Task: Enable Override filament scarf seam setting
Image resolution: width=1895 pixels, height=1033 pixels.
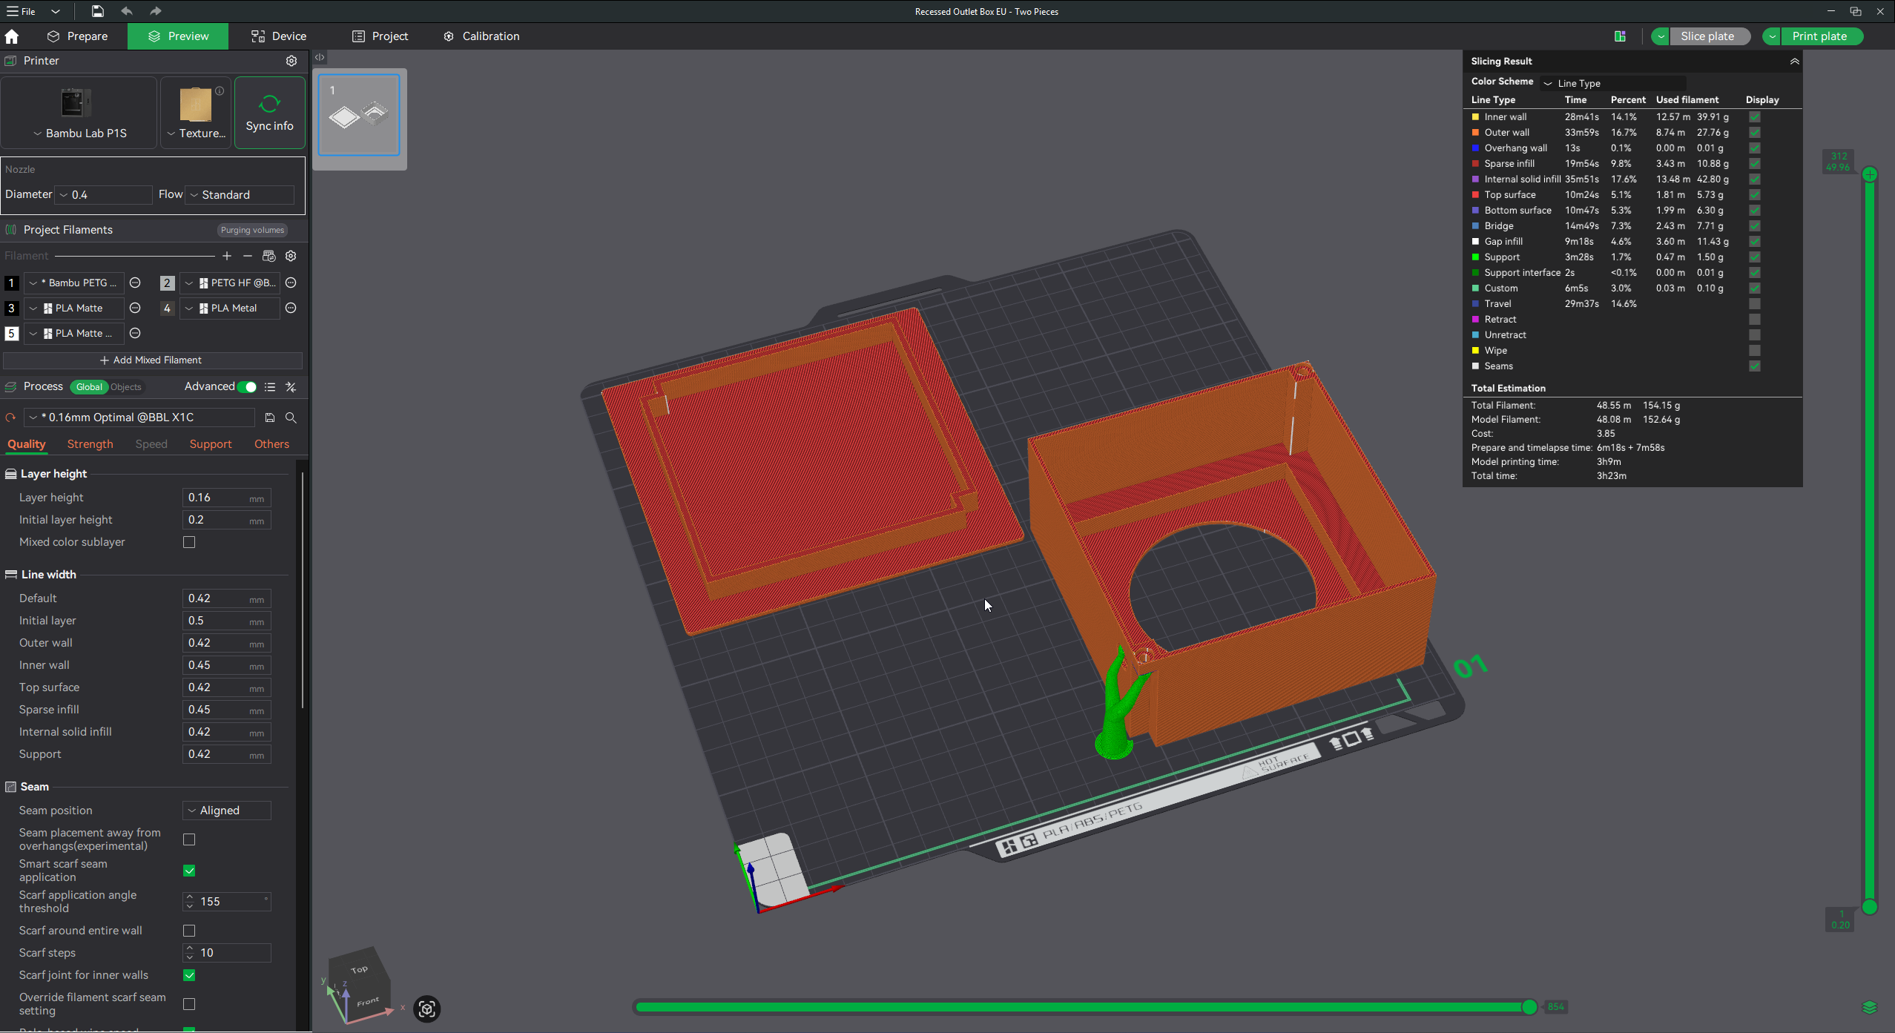Action: point(189,1004)
